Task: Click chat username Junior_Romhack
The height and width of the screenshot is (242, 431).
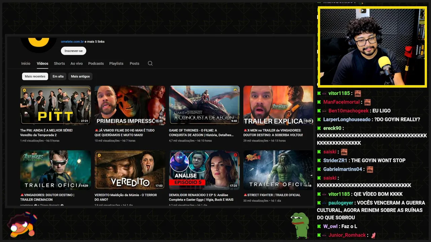Action: tap(347, 235)
